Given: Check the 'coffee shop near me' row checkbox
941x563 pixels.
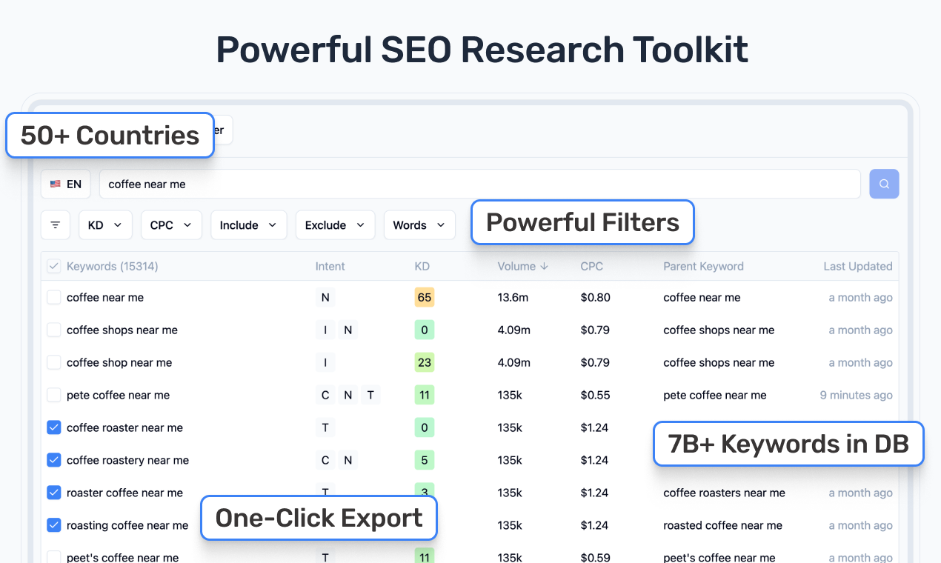Looking at the screenshot, I should point(54,362).
